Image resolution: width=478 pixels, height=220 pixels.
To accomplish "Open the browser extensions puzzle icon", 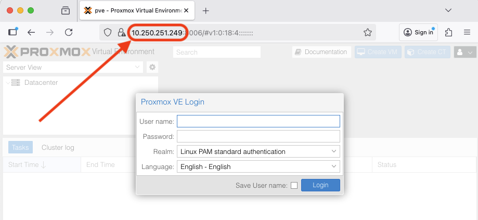I will click(x=448, y=32).
